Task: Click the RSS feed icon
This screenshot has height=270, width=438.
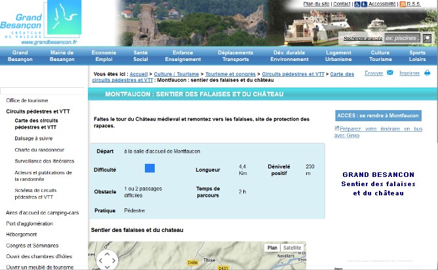Action: click(403, 4)
